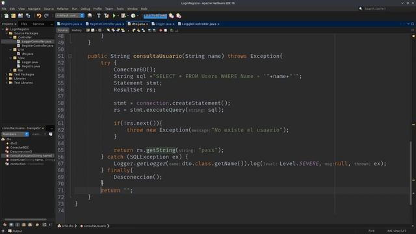
Task: Click the Stop Macro Recording square icon
Action: pyautogui.click(x=166, y=31)
